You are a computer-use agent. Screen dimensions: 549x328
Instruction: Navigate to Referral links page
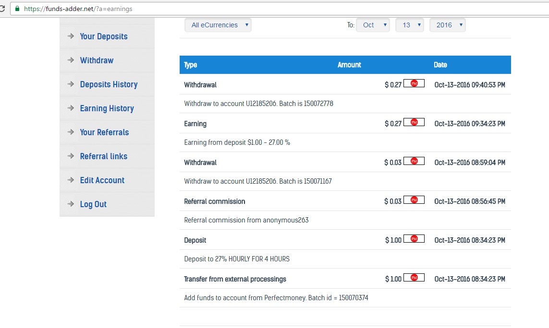104,156
